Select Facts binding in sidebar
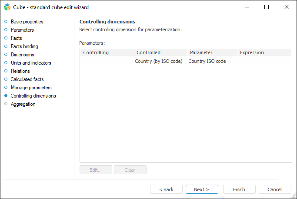Screen dimensions: 297x199 (24, 46)
